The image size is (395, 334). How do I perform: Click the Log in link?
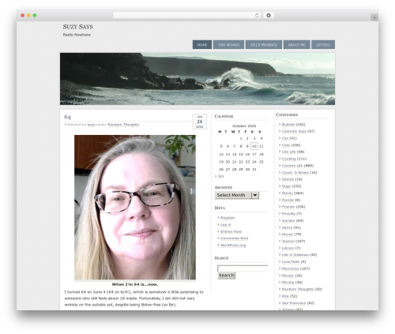226,224
